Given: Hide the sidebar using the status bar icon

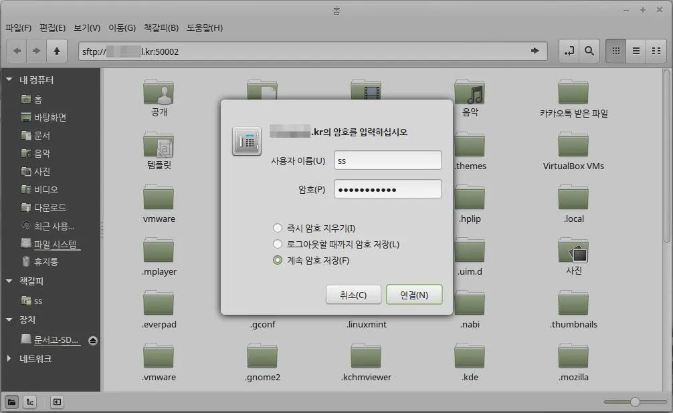Looking at the screenshot, I should tap(56, 402).
